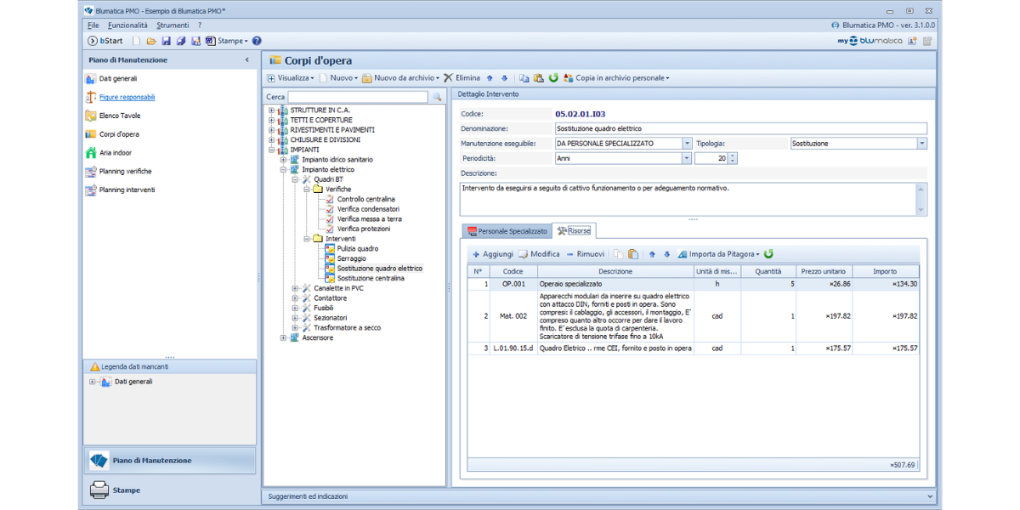
Task: Open Aria indoor from the sidebar
Action: click(x=116, y=153)
